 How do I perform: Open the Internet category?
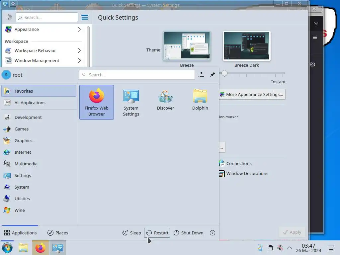coord(39,152)
